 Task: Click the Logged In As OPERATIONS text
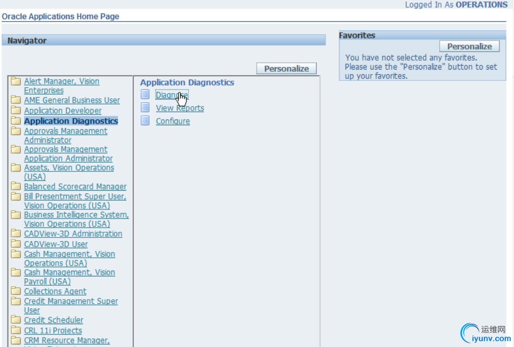456,5
